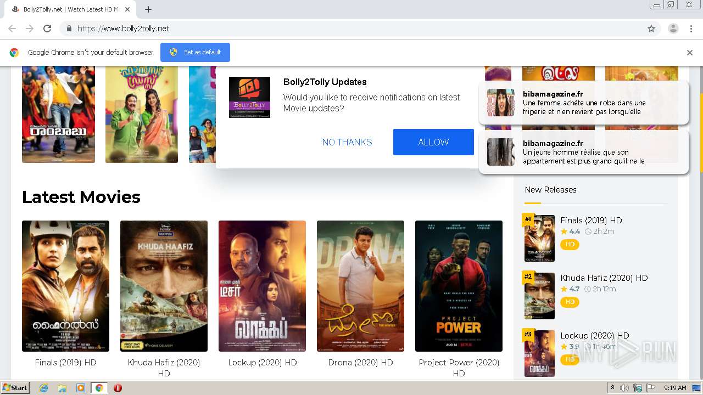
Task: Click the 4.7 star rating of Khuda Hafiz
Action: (570, 289)
